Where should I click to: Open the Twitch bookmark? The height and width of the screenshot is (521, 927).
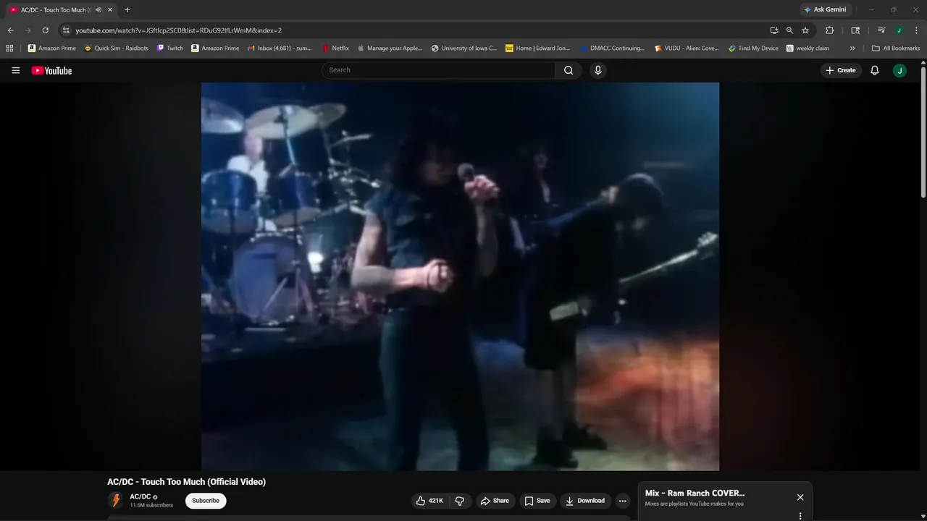pos(170,48)
